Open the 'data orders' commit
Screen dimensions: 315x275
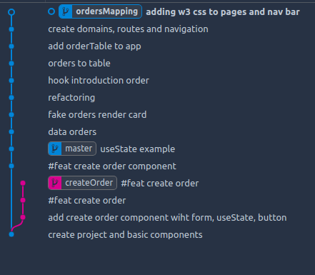(x=72, y=132)
